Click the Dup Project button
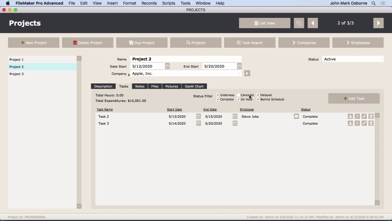Viewport: 392px width, 221px height. pos(142,43)
